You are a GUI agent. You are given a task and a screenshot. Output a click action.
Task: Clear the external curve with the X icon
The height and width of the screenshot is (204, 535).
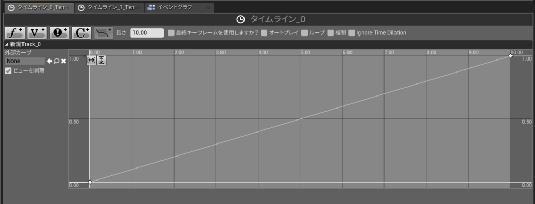click(x=63, y=61)
